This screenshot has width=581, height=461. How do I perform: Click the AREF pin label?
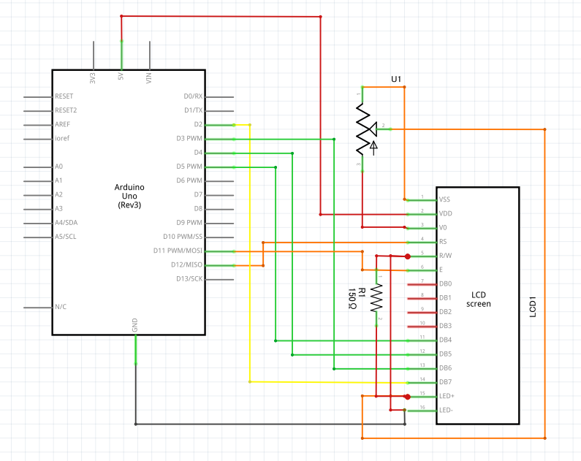(x=62, y=124)
